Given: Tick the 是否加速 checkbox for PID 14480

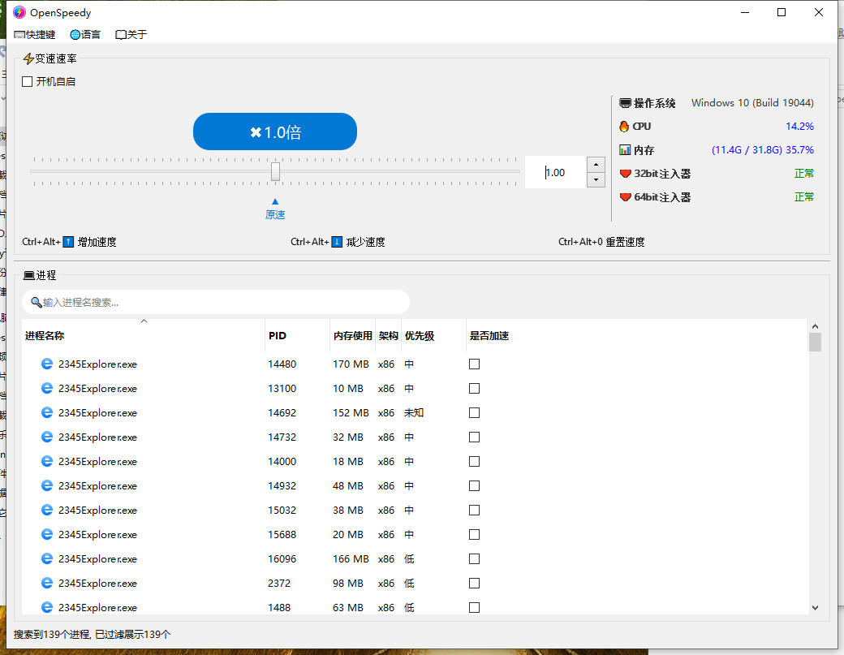Looking at the screenshot, I should pos(474,364).
